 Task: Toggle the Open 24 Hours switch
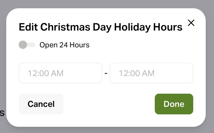coord(27,45)
